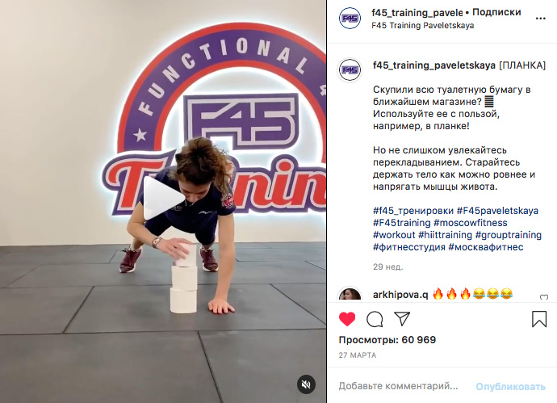
Task: Open arkhipova.q username link
Action: [x=400, y=295]
